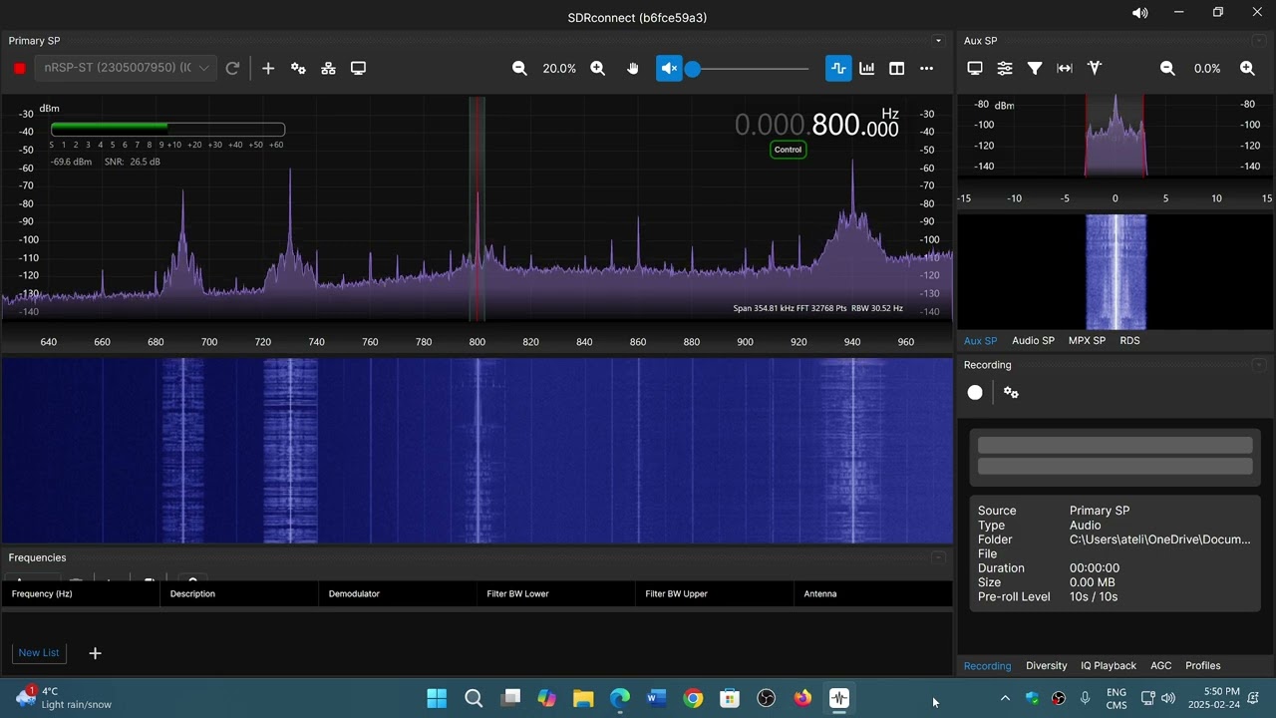Click the signal strength S-meter bar
Viewport: 1276px width, 718px height.
pyautogui.click(x=167, y=129)
